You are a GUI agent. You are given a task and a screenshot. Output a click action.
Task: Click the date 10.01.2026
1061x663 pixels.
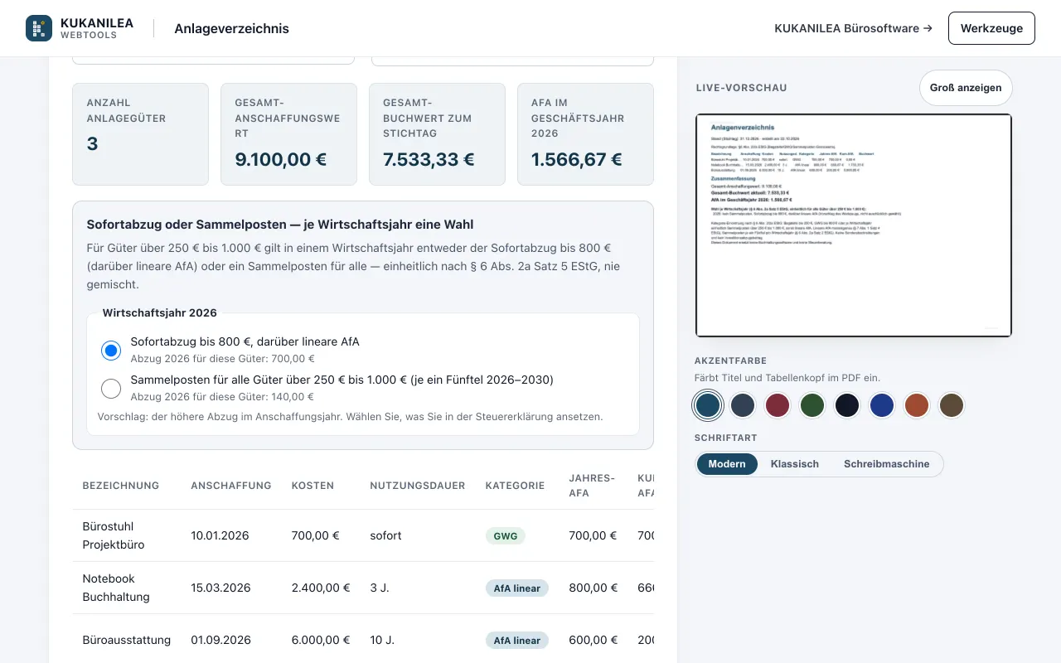220,535
